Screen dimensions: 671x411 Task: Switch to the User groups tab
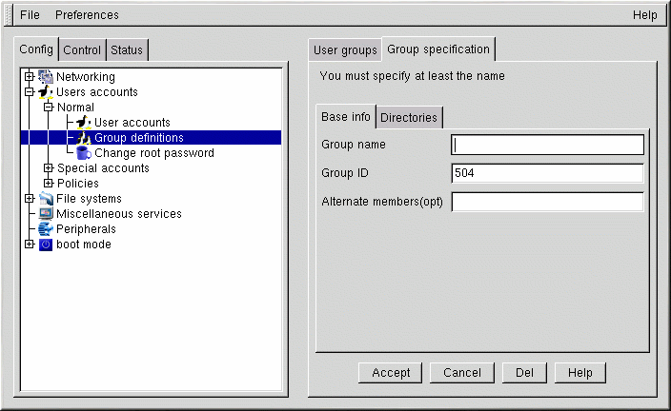click(346, 49)
